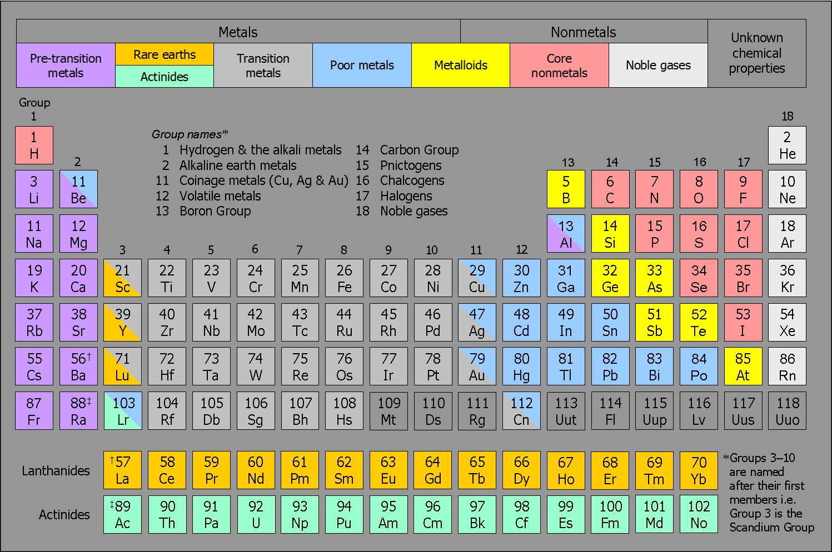Select element 118, Uuo
The height and width of the screenshot is (552, 832).
[x=787, y=410]
